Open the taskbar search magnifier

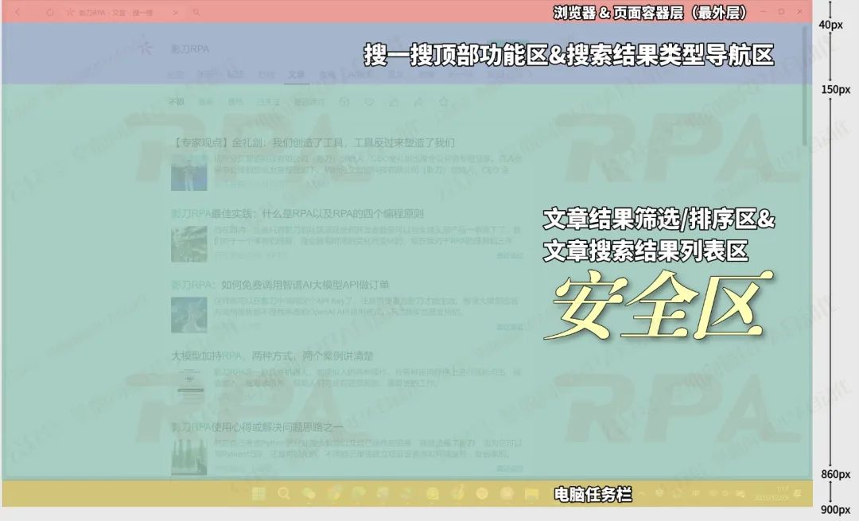(284, 494)
